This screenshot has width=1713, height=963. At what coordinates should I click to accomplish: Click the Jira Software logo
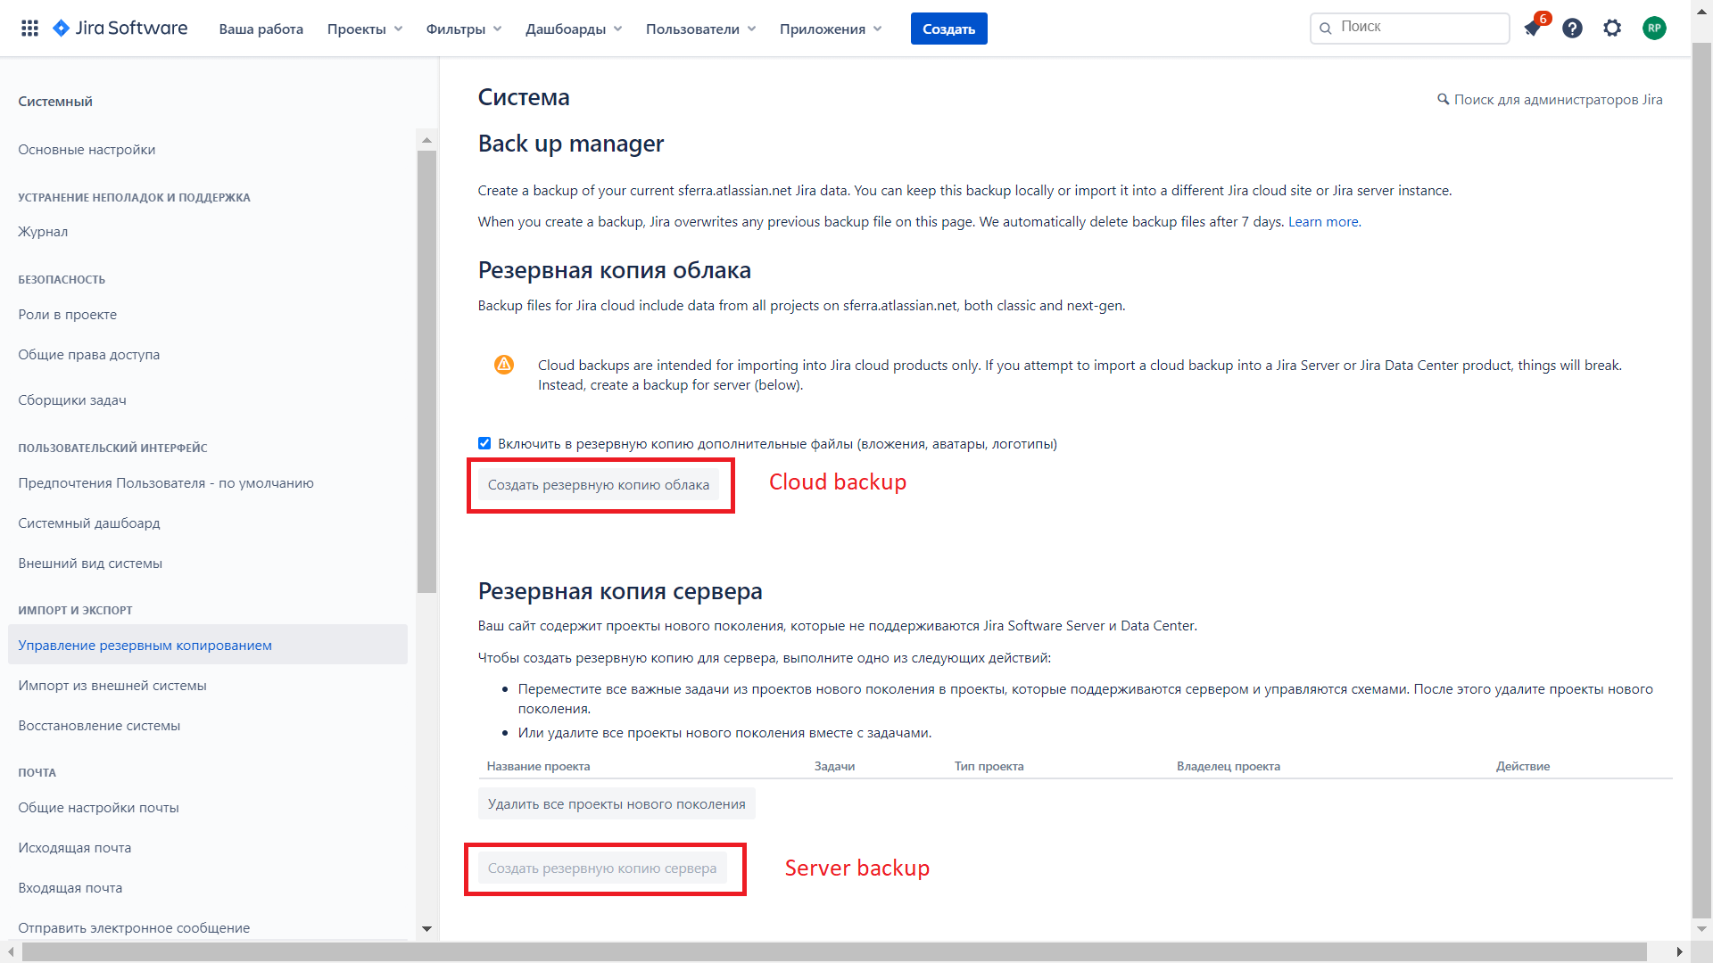[120, 28]
